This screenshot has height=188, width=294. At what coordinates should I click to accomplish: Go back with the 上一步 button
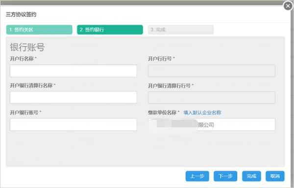click(197, 176)
